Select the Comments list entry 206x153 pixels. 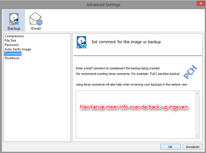[x=13, y=54]
